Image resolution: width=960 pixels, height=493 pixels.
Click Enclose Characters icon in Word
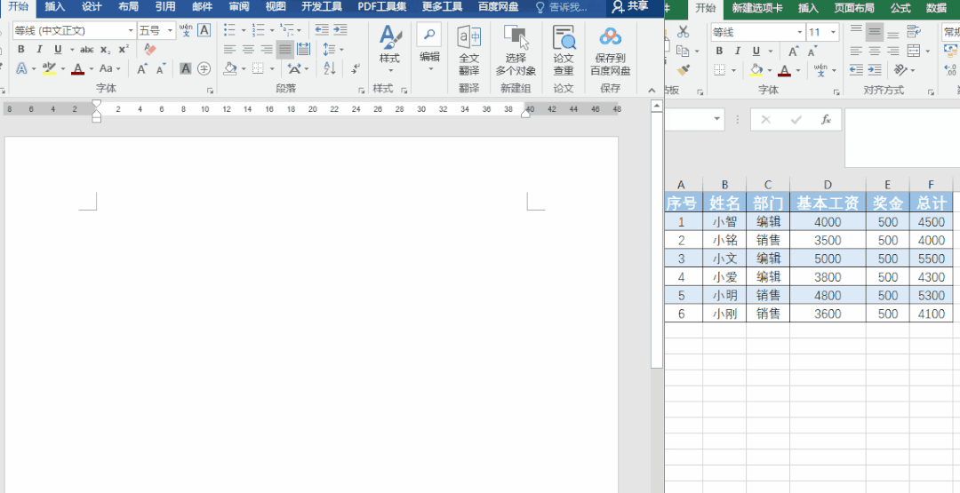coord(204,69)
